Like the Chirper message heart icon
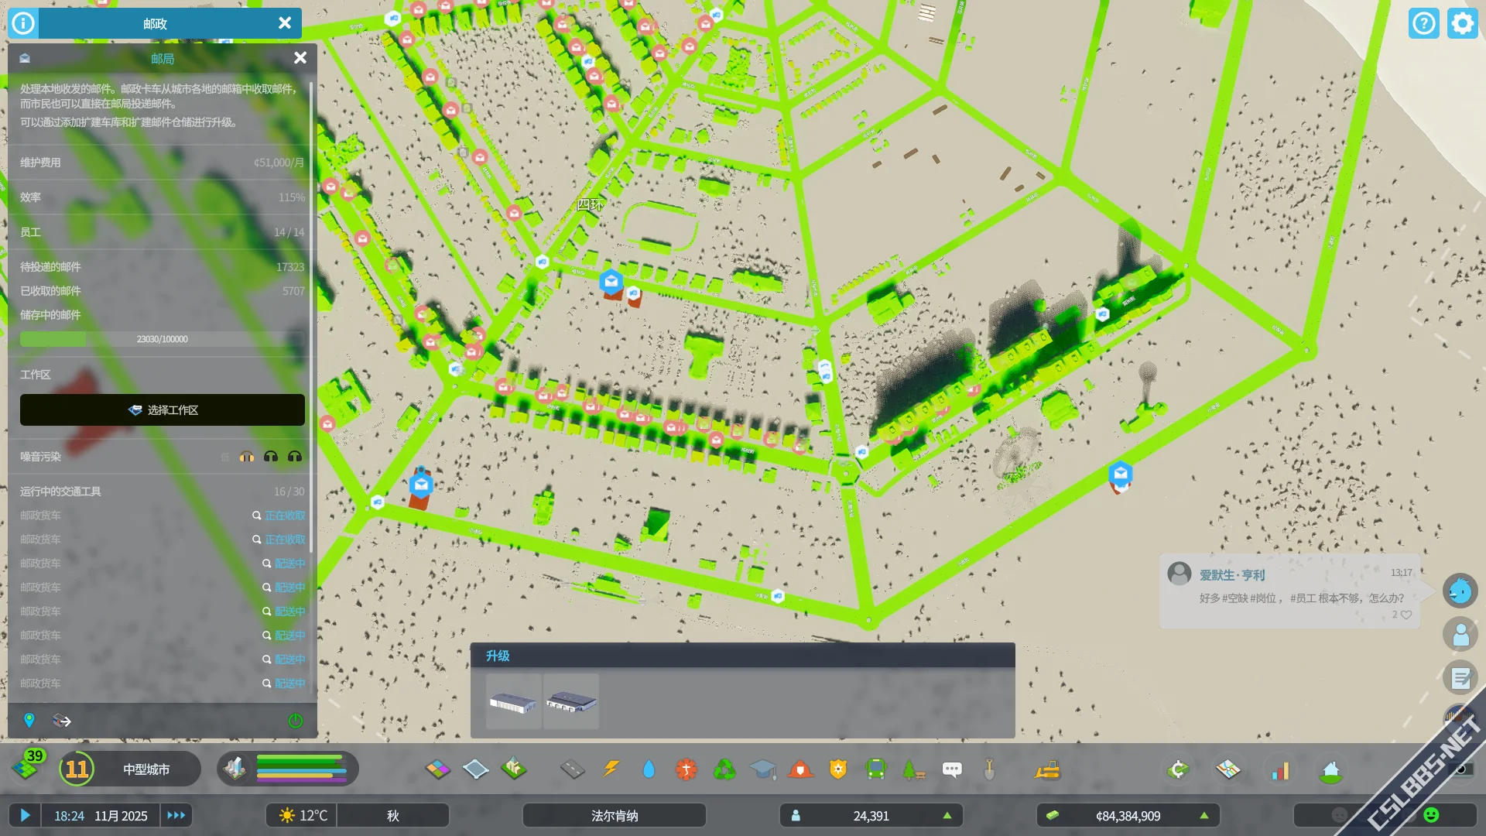The image size is (1486, 836). [1406, 615]
